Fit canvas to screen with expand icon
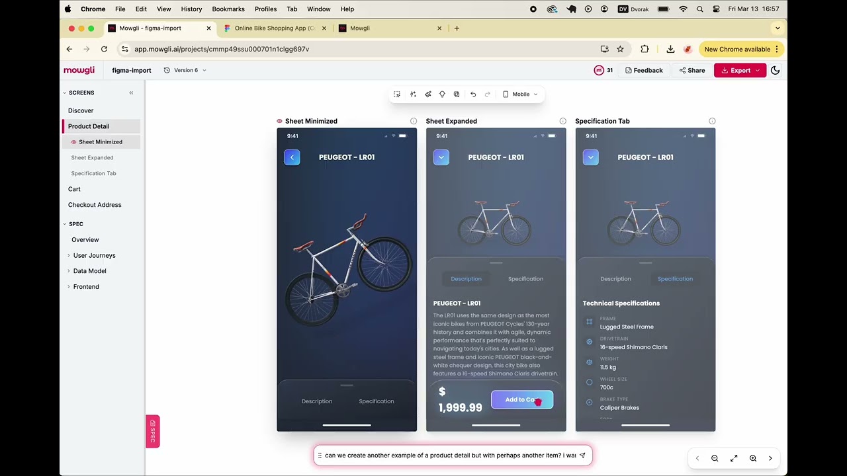 pyautogui.click(x=734, y=458)
